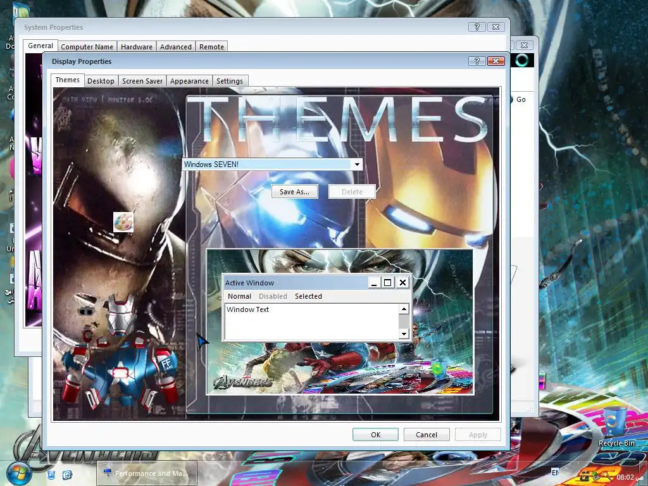The image size is (648, 486).
Task: Confirm with the OK button
Action: (376, 435)
